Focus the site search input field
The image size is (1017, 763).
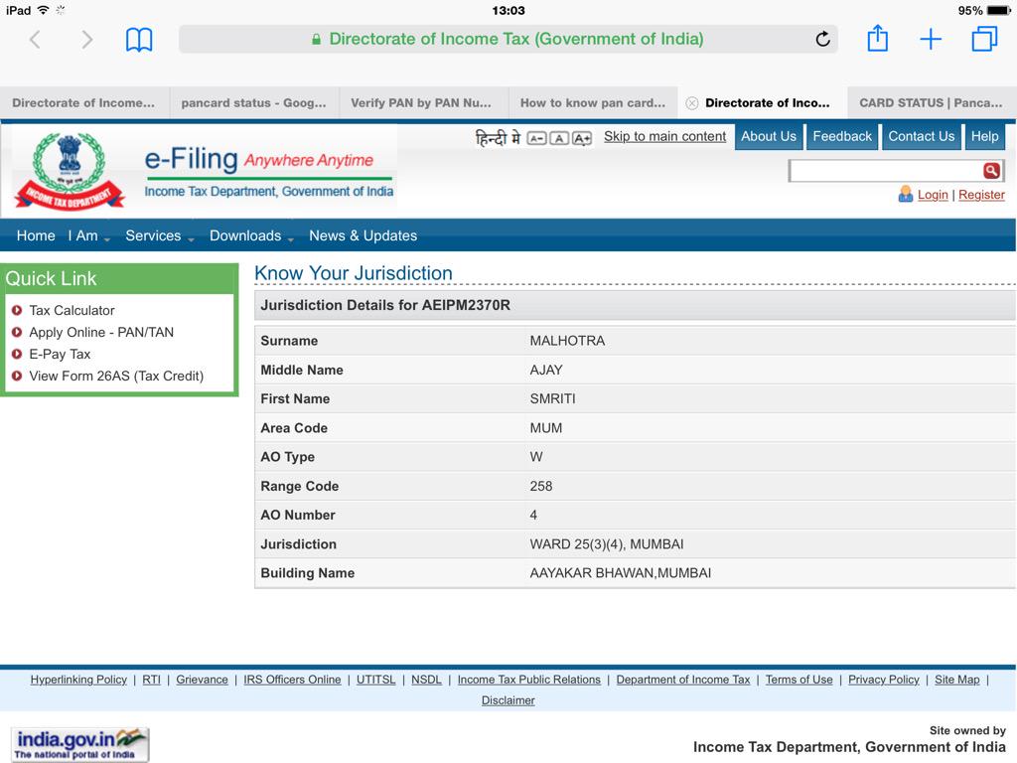pyautogui.click(x=886, y=171)
